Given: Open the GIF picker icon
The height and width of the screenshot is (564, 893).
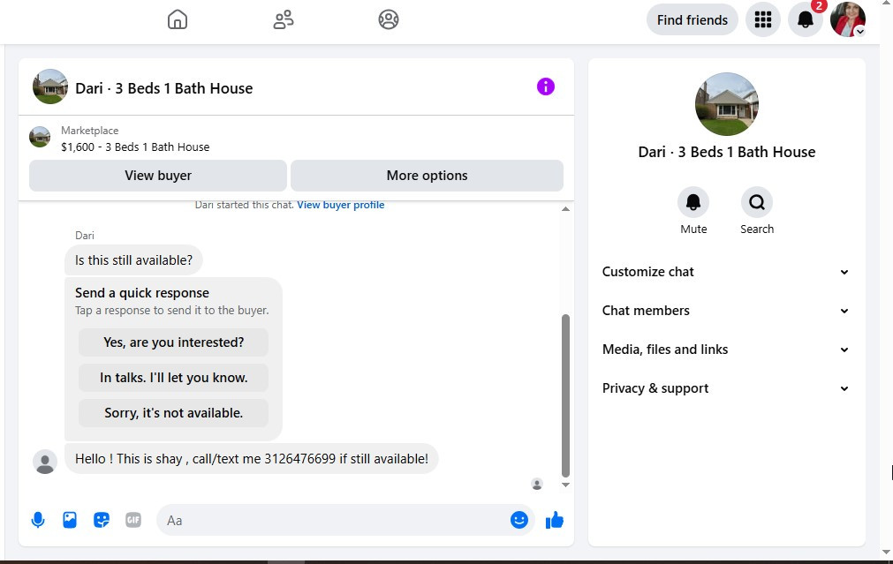Looking at the screenshot, I should (x=133, y=520).
